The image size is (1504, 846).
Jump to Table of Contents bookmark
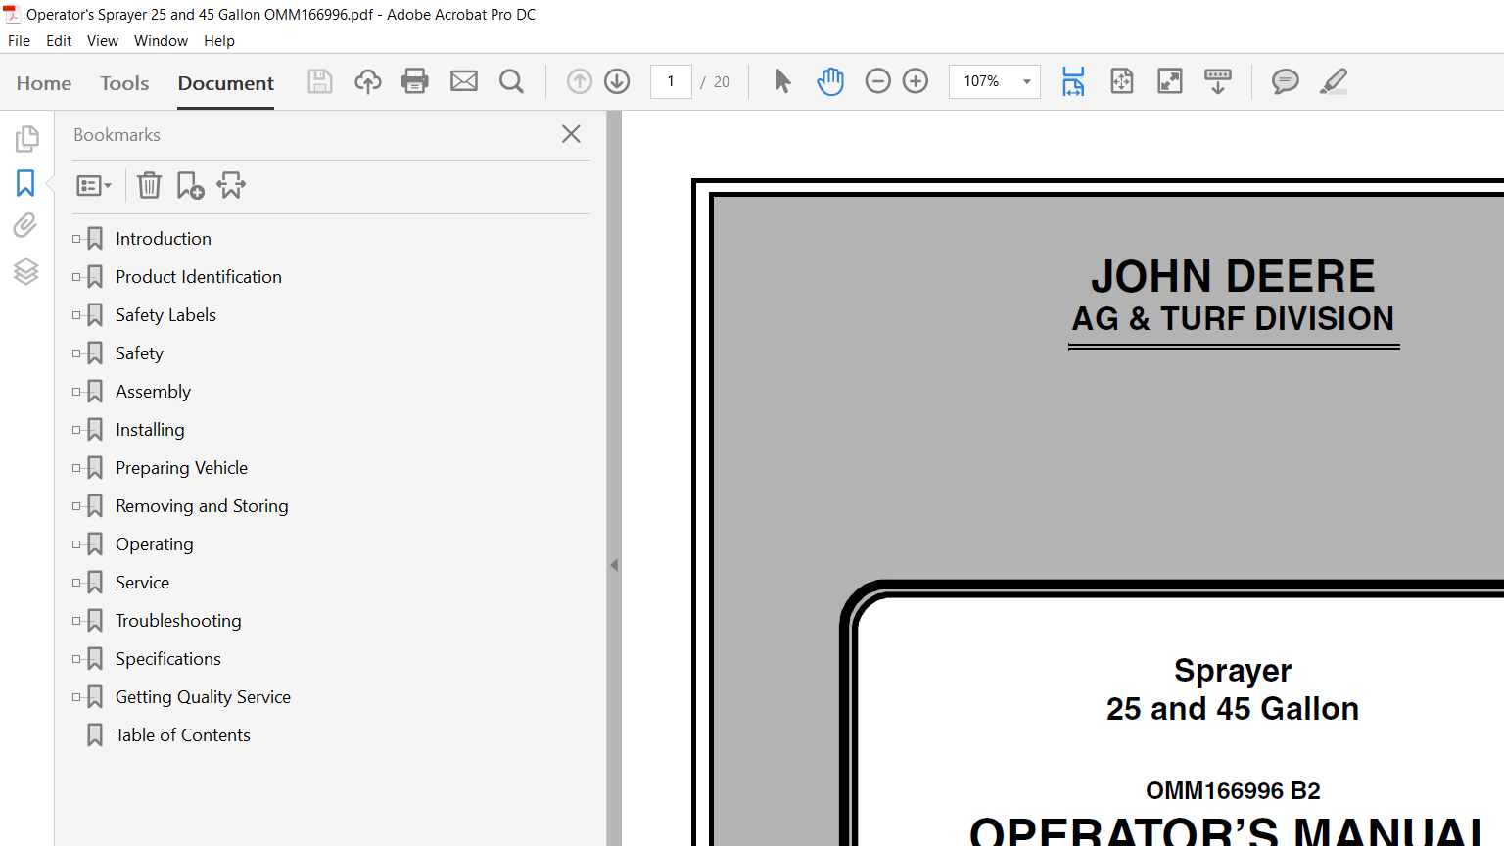[x=183, y=735]
